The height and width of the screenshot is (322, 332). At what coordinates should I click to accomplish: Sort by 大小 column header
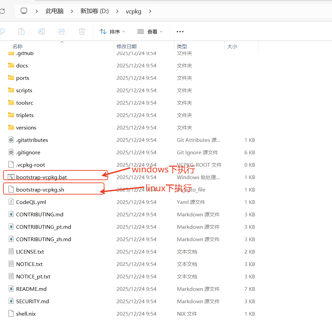click(232, 46)
